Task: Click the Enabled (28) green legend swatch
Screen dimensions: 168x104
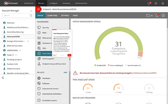Action: (95, 65)
